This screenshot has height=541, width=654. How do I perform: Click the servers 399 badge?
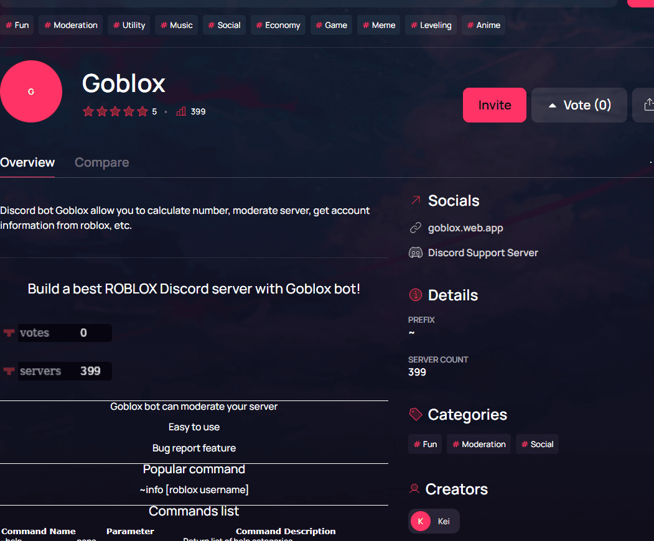[x=57, y=371]
